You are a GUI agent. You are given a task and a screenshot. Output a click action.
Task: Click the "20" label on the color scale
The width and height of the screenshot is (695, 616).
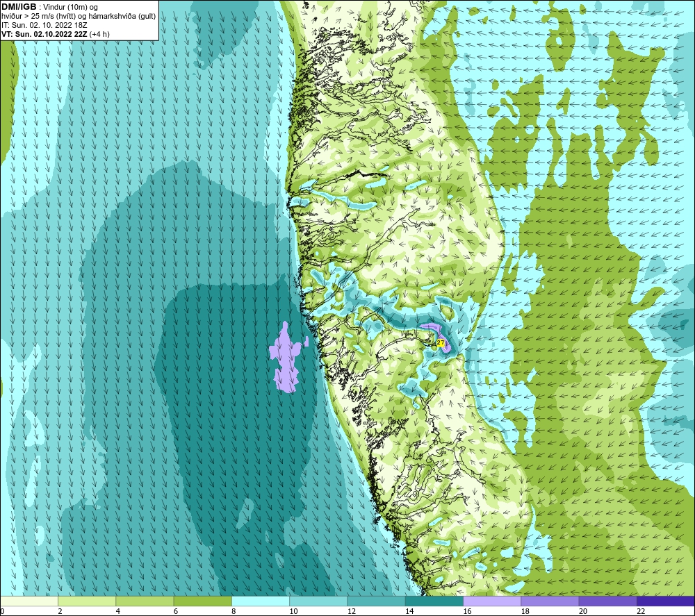pos(583,611)
